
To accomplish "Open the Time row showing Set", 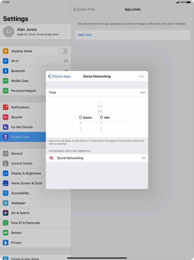I will click(x=97, y=93).
